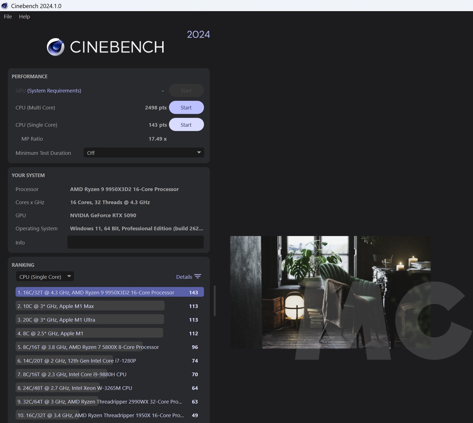Image resolution: width=473 pixels, height=423 pixels.
Task: Click the ranking list scrollbar
Action: [215, 301]
